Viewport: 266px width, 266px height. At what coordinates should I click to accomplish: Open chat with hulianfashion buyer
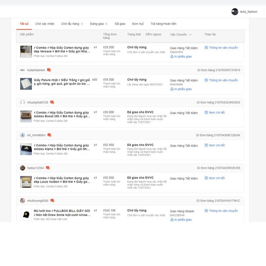(49, 70)
